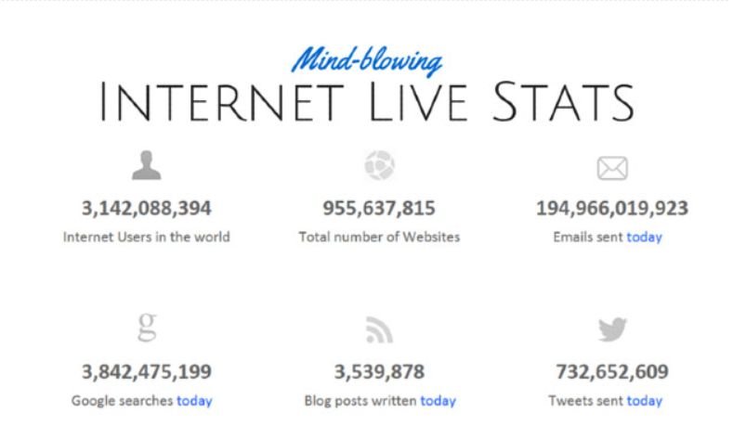Click the Websites count 955,637,815
Image resolution: width=733 pixels, height=438 pixels.
pyautogui.click(x=379, y=208)
